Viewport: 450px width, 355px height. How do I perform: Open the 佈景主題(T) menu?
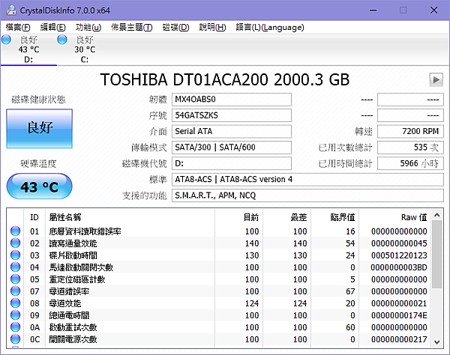(132, 28)
